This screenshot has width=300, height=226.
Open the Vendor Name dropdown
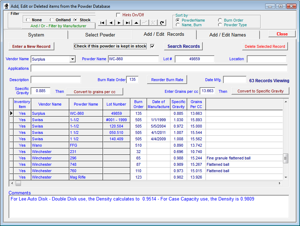coord(72,59)
